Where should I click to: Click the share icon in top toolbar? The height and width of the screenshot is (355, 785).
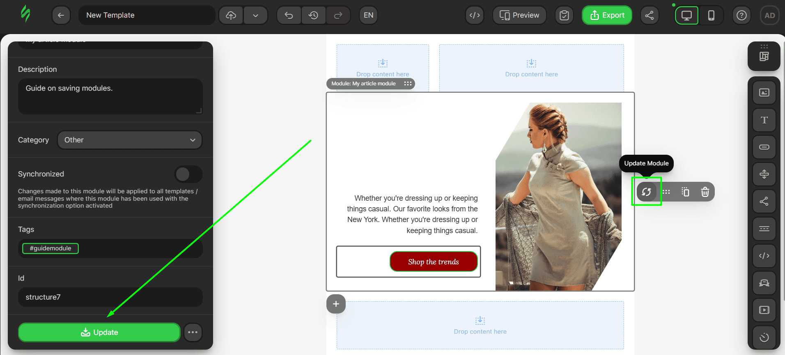click(649, 15)
